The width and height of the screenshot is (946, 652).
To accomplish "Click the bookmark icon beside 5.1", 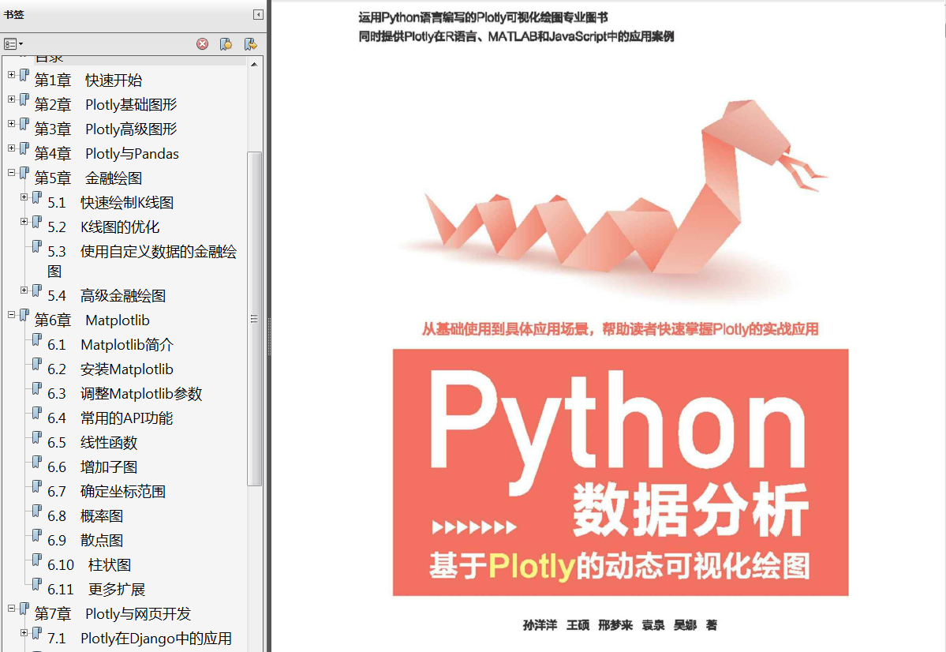I will coord(37,197).
